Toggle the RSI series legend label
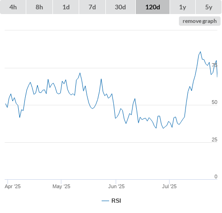222x213 pixels. click(116, 201)
